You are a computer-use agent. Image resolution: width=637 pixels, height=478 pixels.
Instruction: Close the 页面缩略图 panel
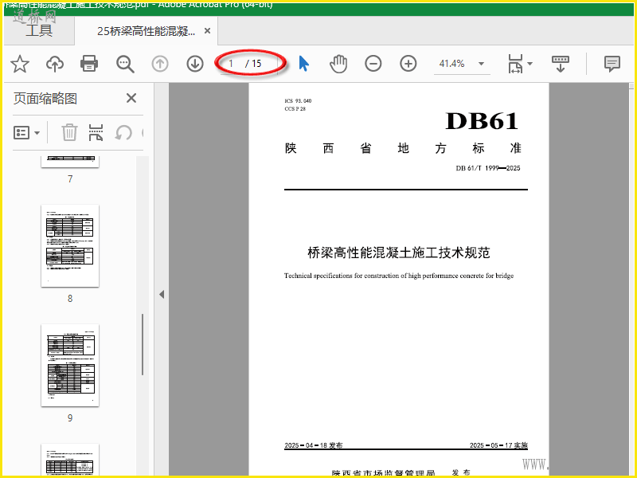(131, 98)
